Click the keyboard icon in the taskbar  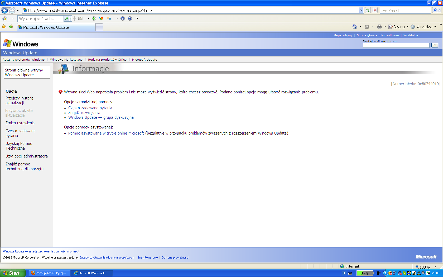350,273
